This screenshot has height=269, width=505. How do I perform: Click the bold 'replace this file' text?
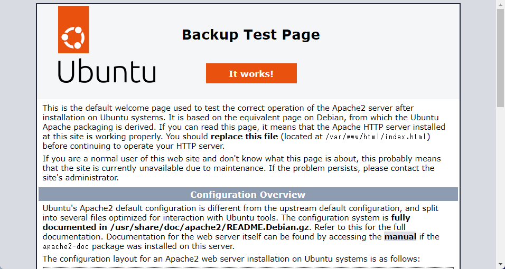click(x=244, y=137)
